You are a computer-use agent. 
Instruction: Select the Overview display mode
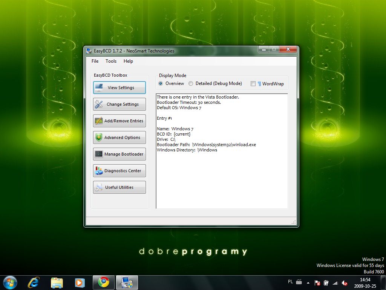coord(161,83)
